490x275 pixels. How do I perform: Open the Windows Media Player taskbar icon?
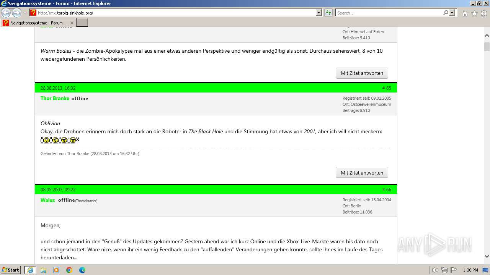56,270
